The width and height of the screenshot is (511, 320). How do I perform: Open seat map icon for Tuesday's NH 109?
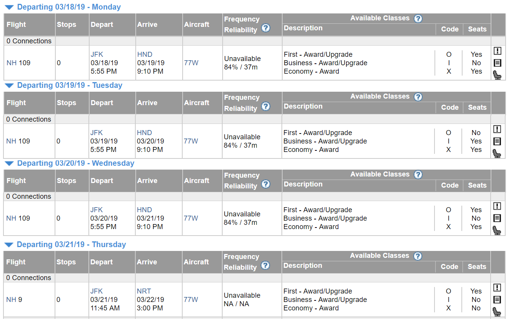click(497, 153)
